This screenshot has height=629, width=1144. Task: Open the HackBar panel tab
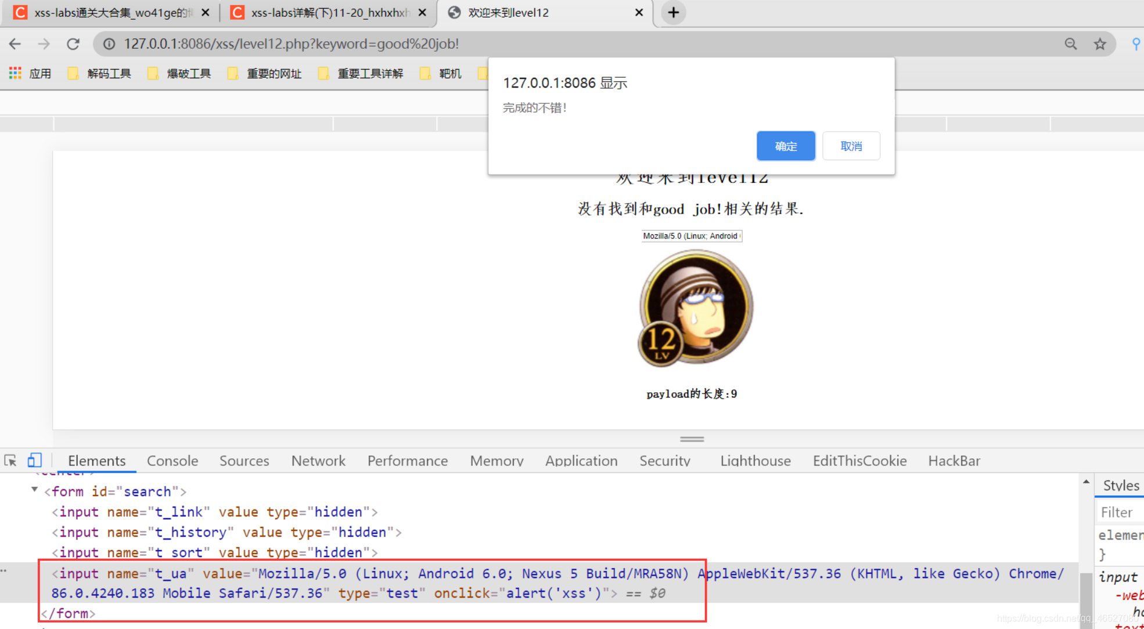tap(954, 461)
